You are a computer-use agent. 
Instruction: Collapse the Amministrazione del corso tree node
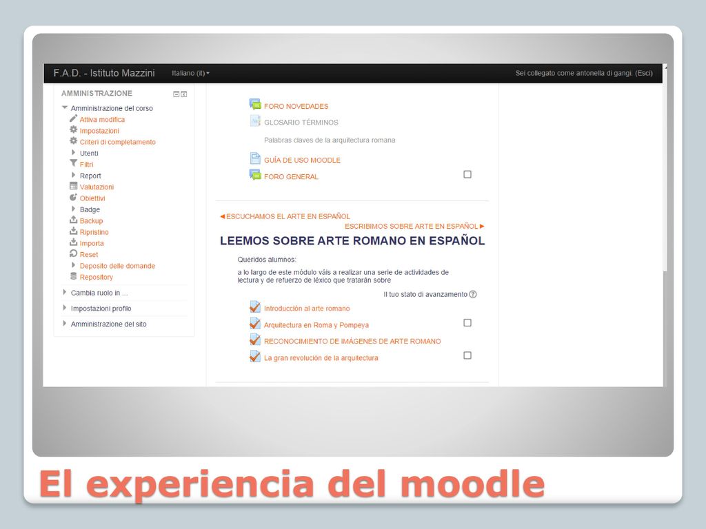pos(65,107)
